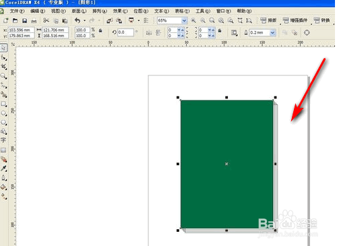Select the Ellipse tool in the toolbox
The width and height of the screenshot is (337, 246).
pyautogui.click(x=3, y=113)
